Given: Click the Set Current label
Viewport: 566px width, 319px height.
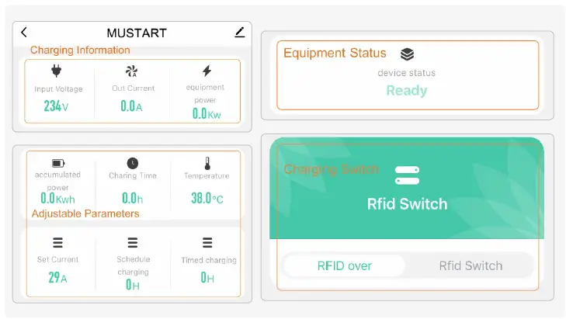Looking at the screenshot, I should coord(57,259).
